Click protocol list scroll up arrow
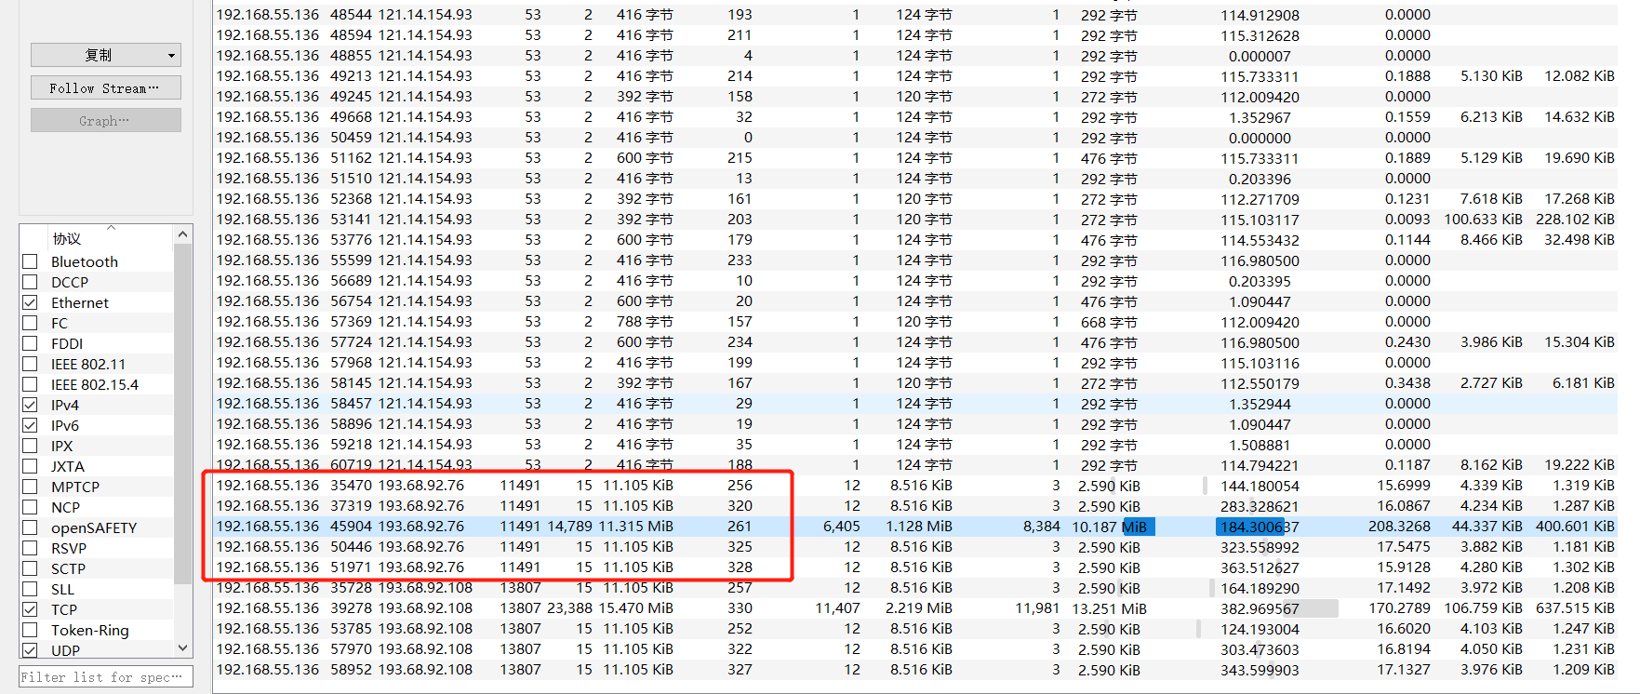 coord(182,234)
